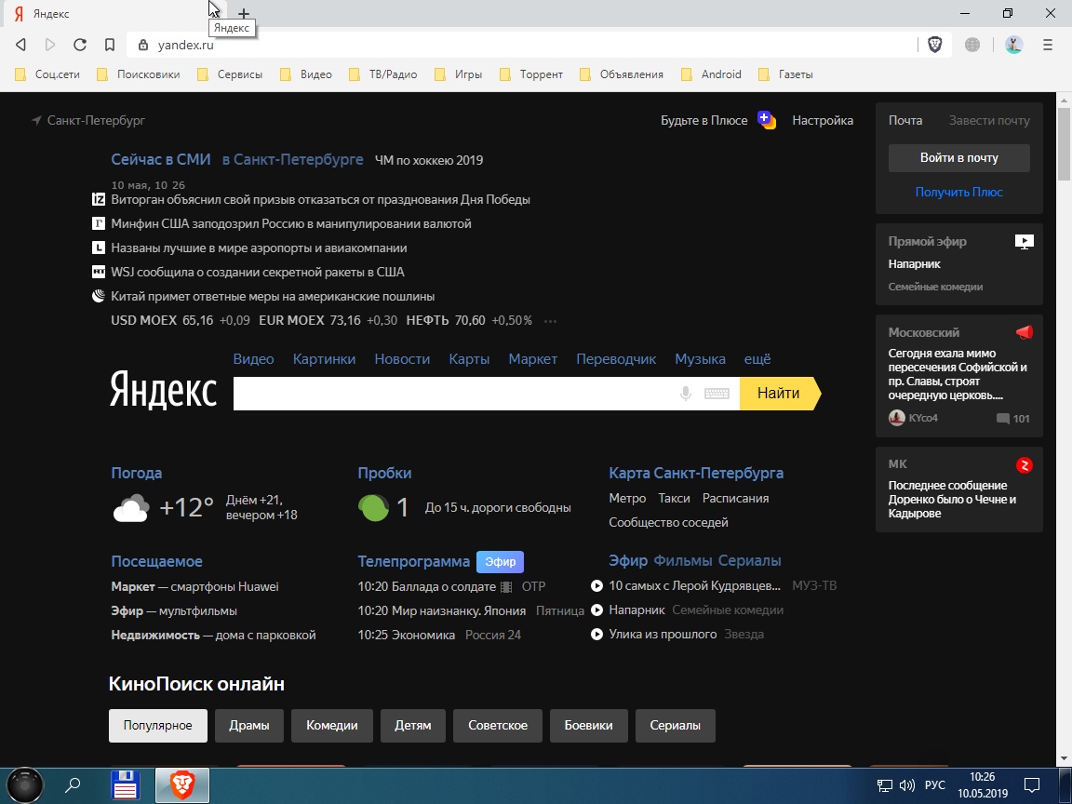This screenshot has height=804, width=1072.
Task: Bookmark this page using the bookmark icon
Action: pos(110,45)
